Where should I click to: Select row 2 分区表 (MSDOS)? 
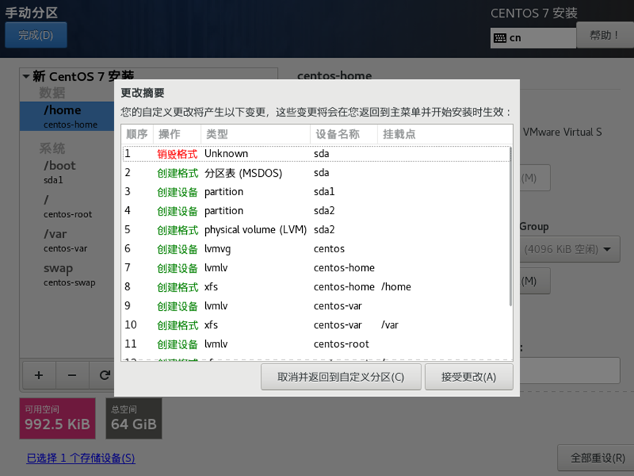coord(315,173)
